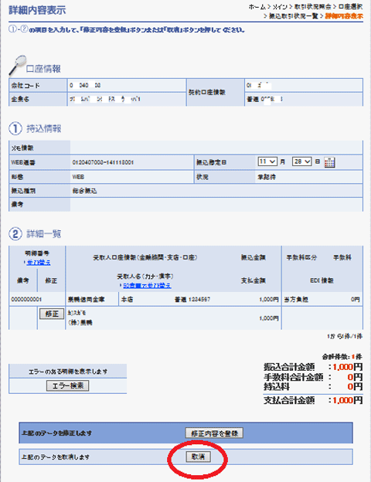
Task: Open 口座選択 breadcrumb link
Action: (x=350, y=7)
